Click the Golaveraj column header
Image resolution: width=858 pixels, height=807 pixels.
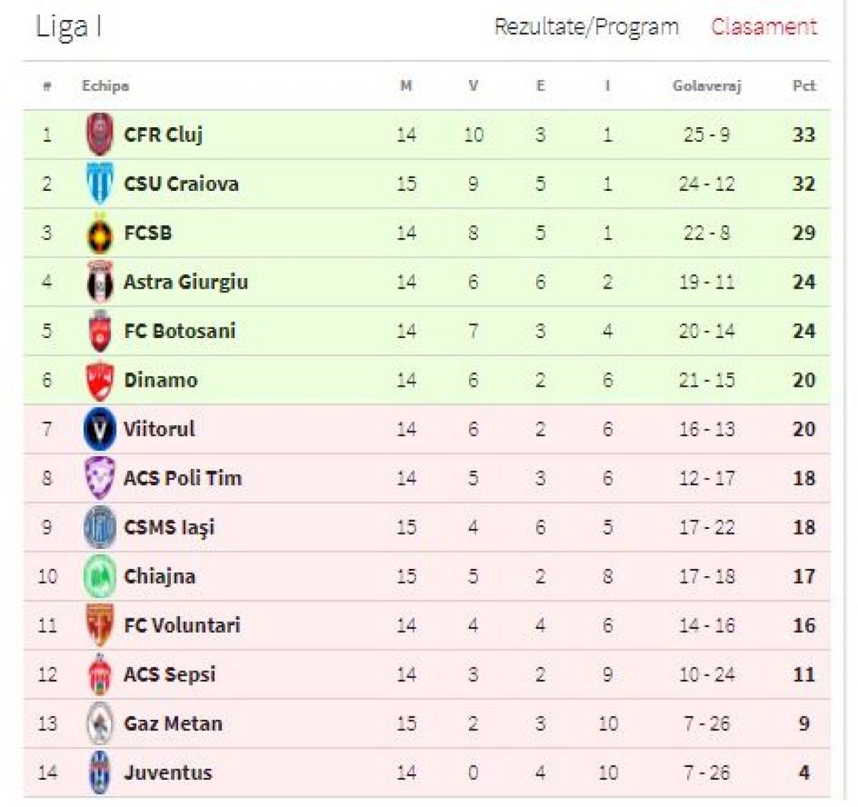(x=706, y=86)
